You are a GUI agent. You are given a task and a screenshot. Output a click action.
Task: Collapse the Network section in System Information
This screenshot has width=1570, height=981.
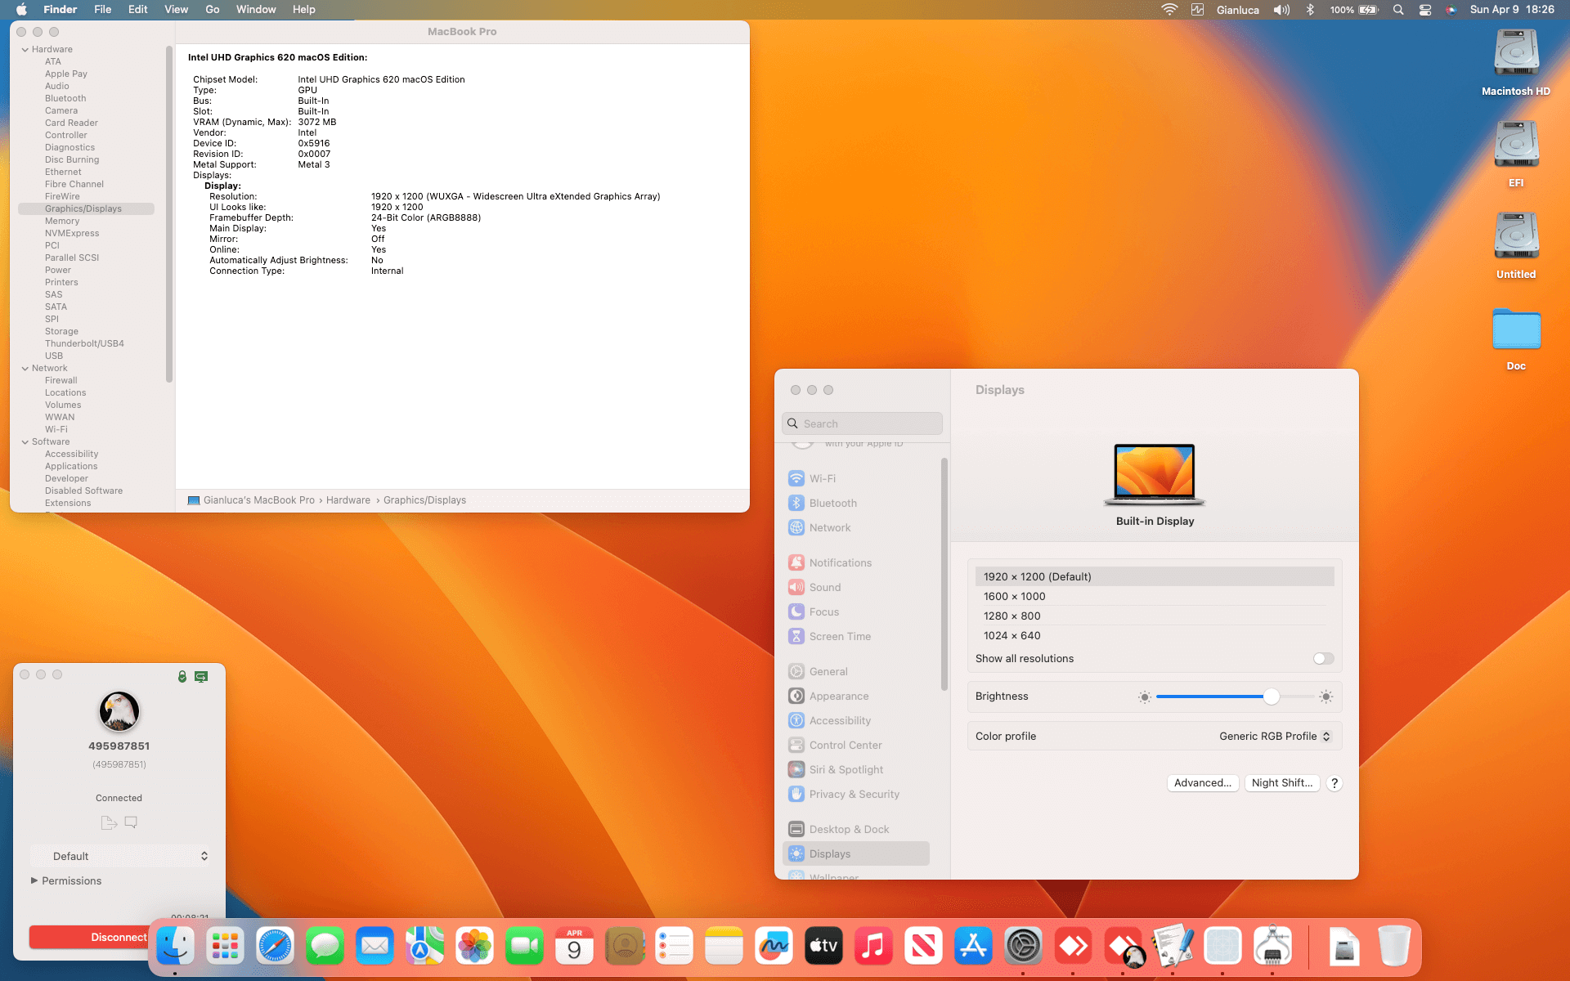tap(25, 368)
